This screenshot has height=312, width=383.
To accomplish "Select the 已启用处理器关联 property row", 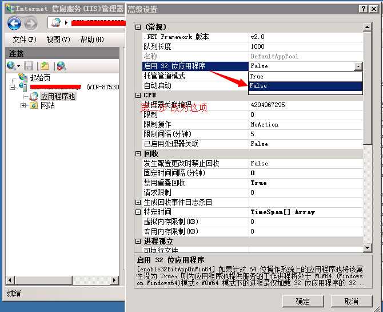I will point(252,144).
